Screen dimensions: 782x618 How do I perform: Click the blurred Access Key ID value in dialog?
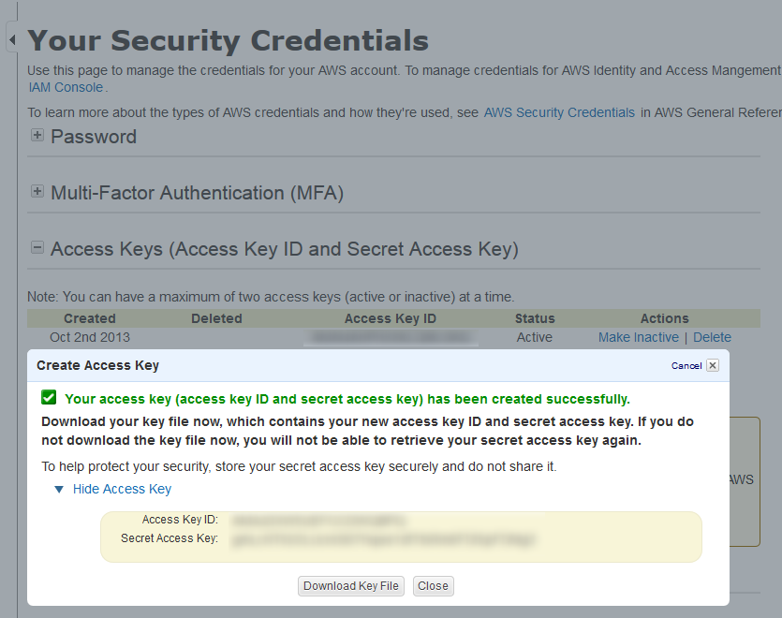(x=318, y=520)
